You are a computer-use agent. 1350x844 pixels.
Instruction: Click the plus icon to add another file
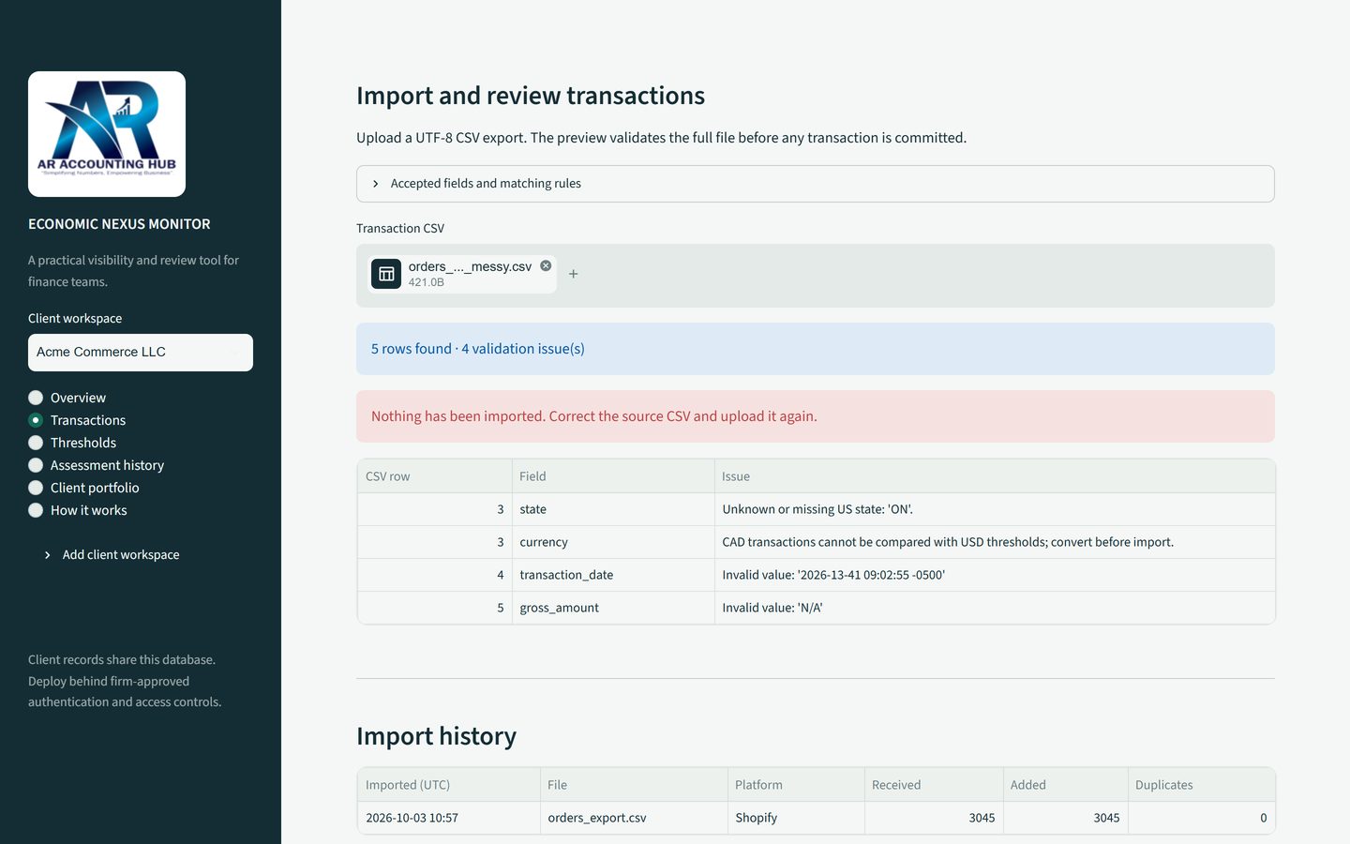(x=574, y=274)
